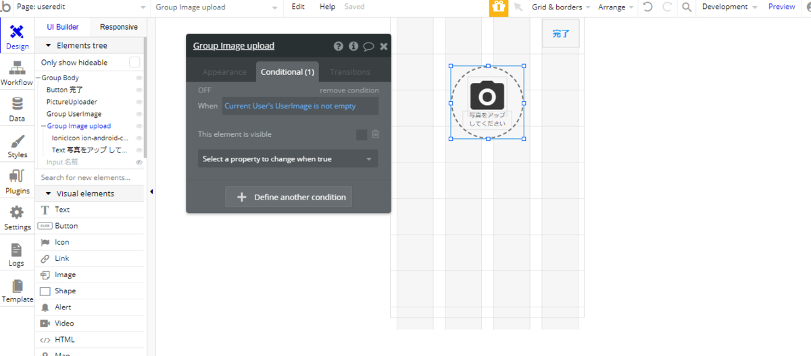
Task: Open the Page: useredit dropdown
Action: point(81,7)
